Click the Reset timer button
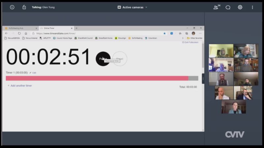The width and height of the screenshot is (264, 148). pyautogui.click(x=120, y=59)
